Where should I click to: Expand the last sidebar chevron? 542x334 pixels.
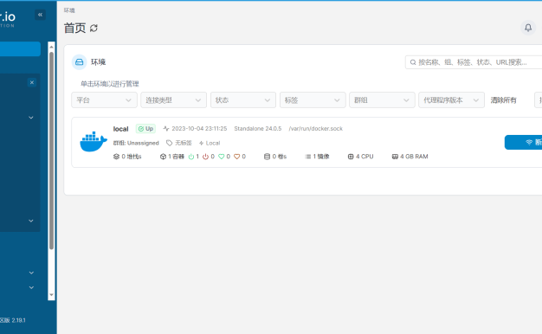[x=31, y=287]
